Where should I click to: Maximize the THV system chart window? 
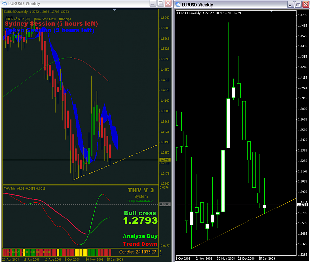tap(161, 3)
